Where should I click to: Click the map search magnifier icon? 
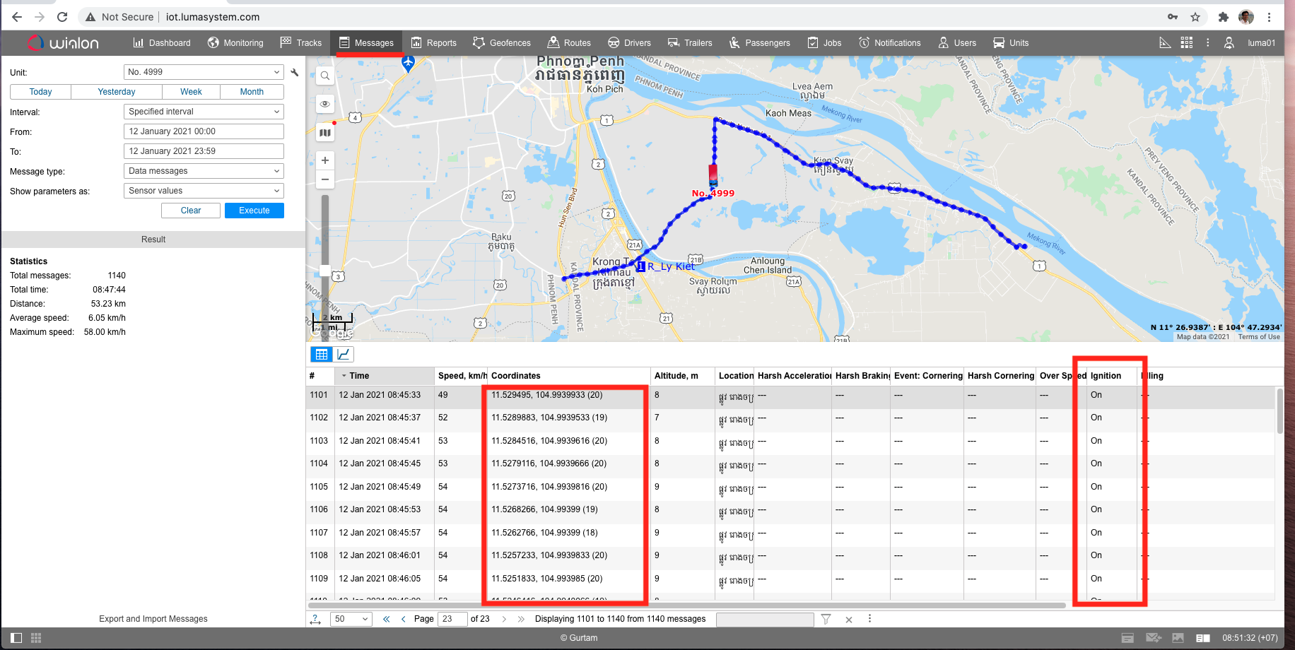tap(325, 76)
